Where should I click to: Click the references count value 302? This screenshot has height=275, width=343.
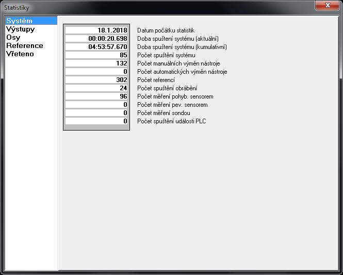pyautogui.click(x=96, y=80)
